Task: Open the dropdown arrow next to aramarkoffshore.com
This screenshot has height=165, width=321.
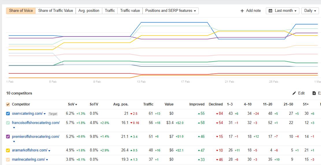Action: tap(49, 151)
